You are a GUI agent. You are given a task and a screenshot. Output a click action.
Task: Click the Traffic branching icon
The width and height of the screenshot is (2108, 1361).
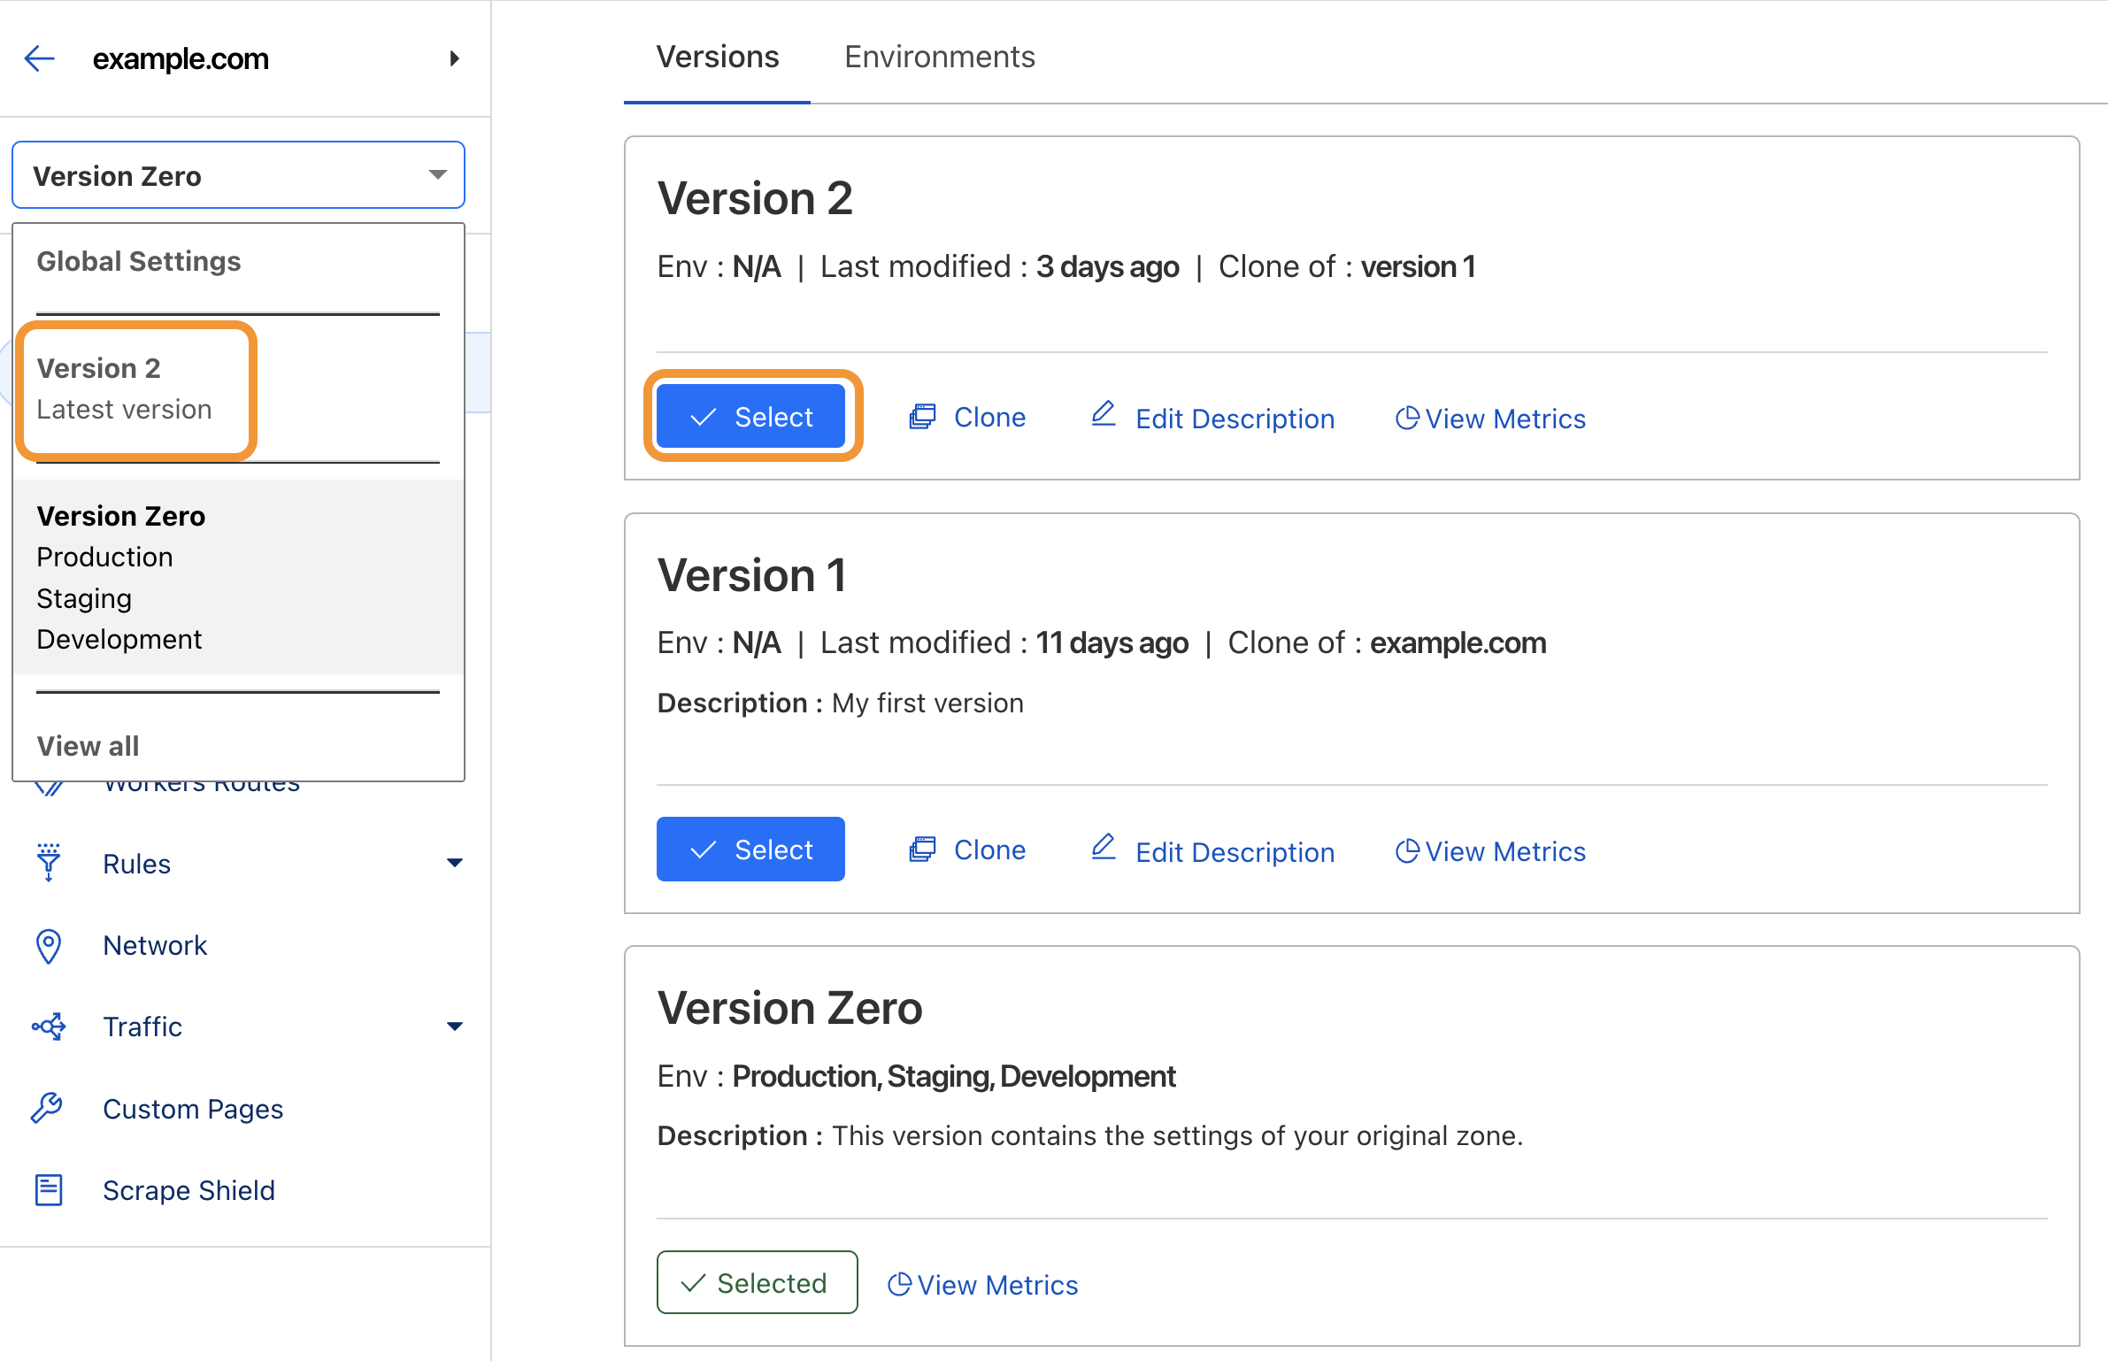(x=49, y=1027)
